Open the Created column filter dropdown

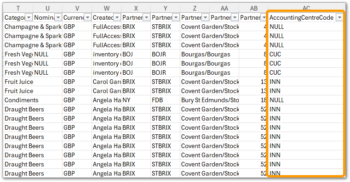point(117,17)
